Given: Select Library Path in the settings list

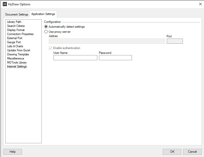Looking at the screenshot, I should coord(14,22).
